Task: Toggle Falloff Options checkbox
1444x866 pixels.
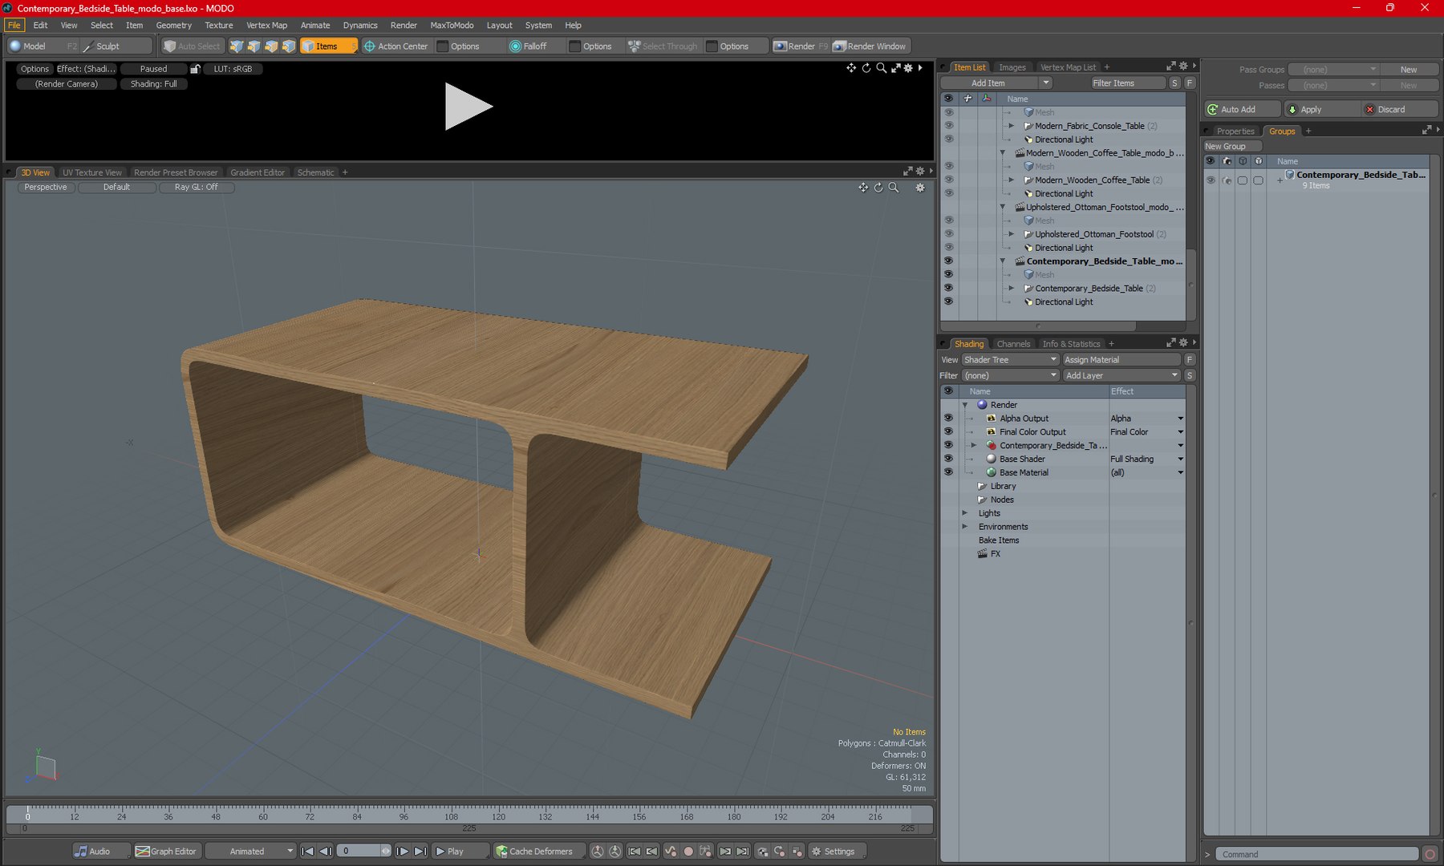Action: [x=574, y=46]
